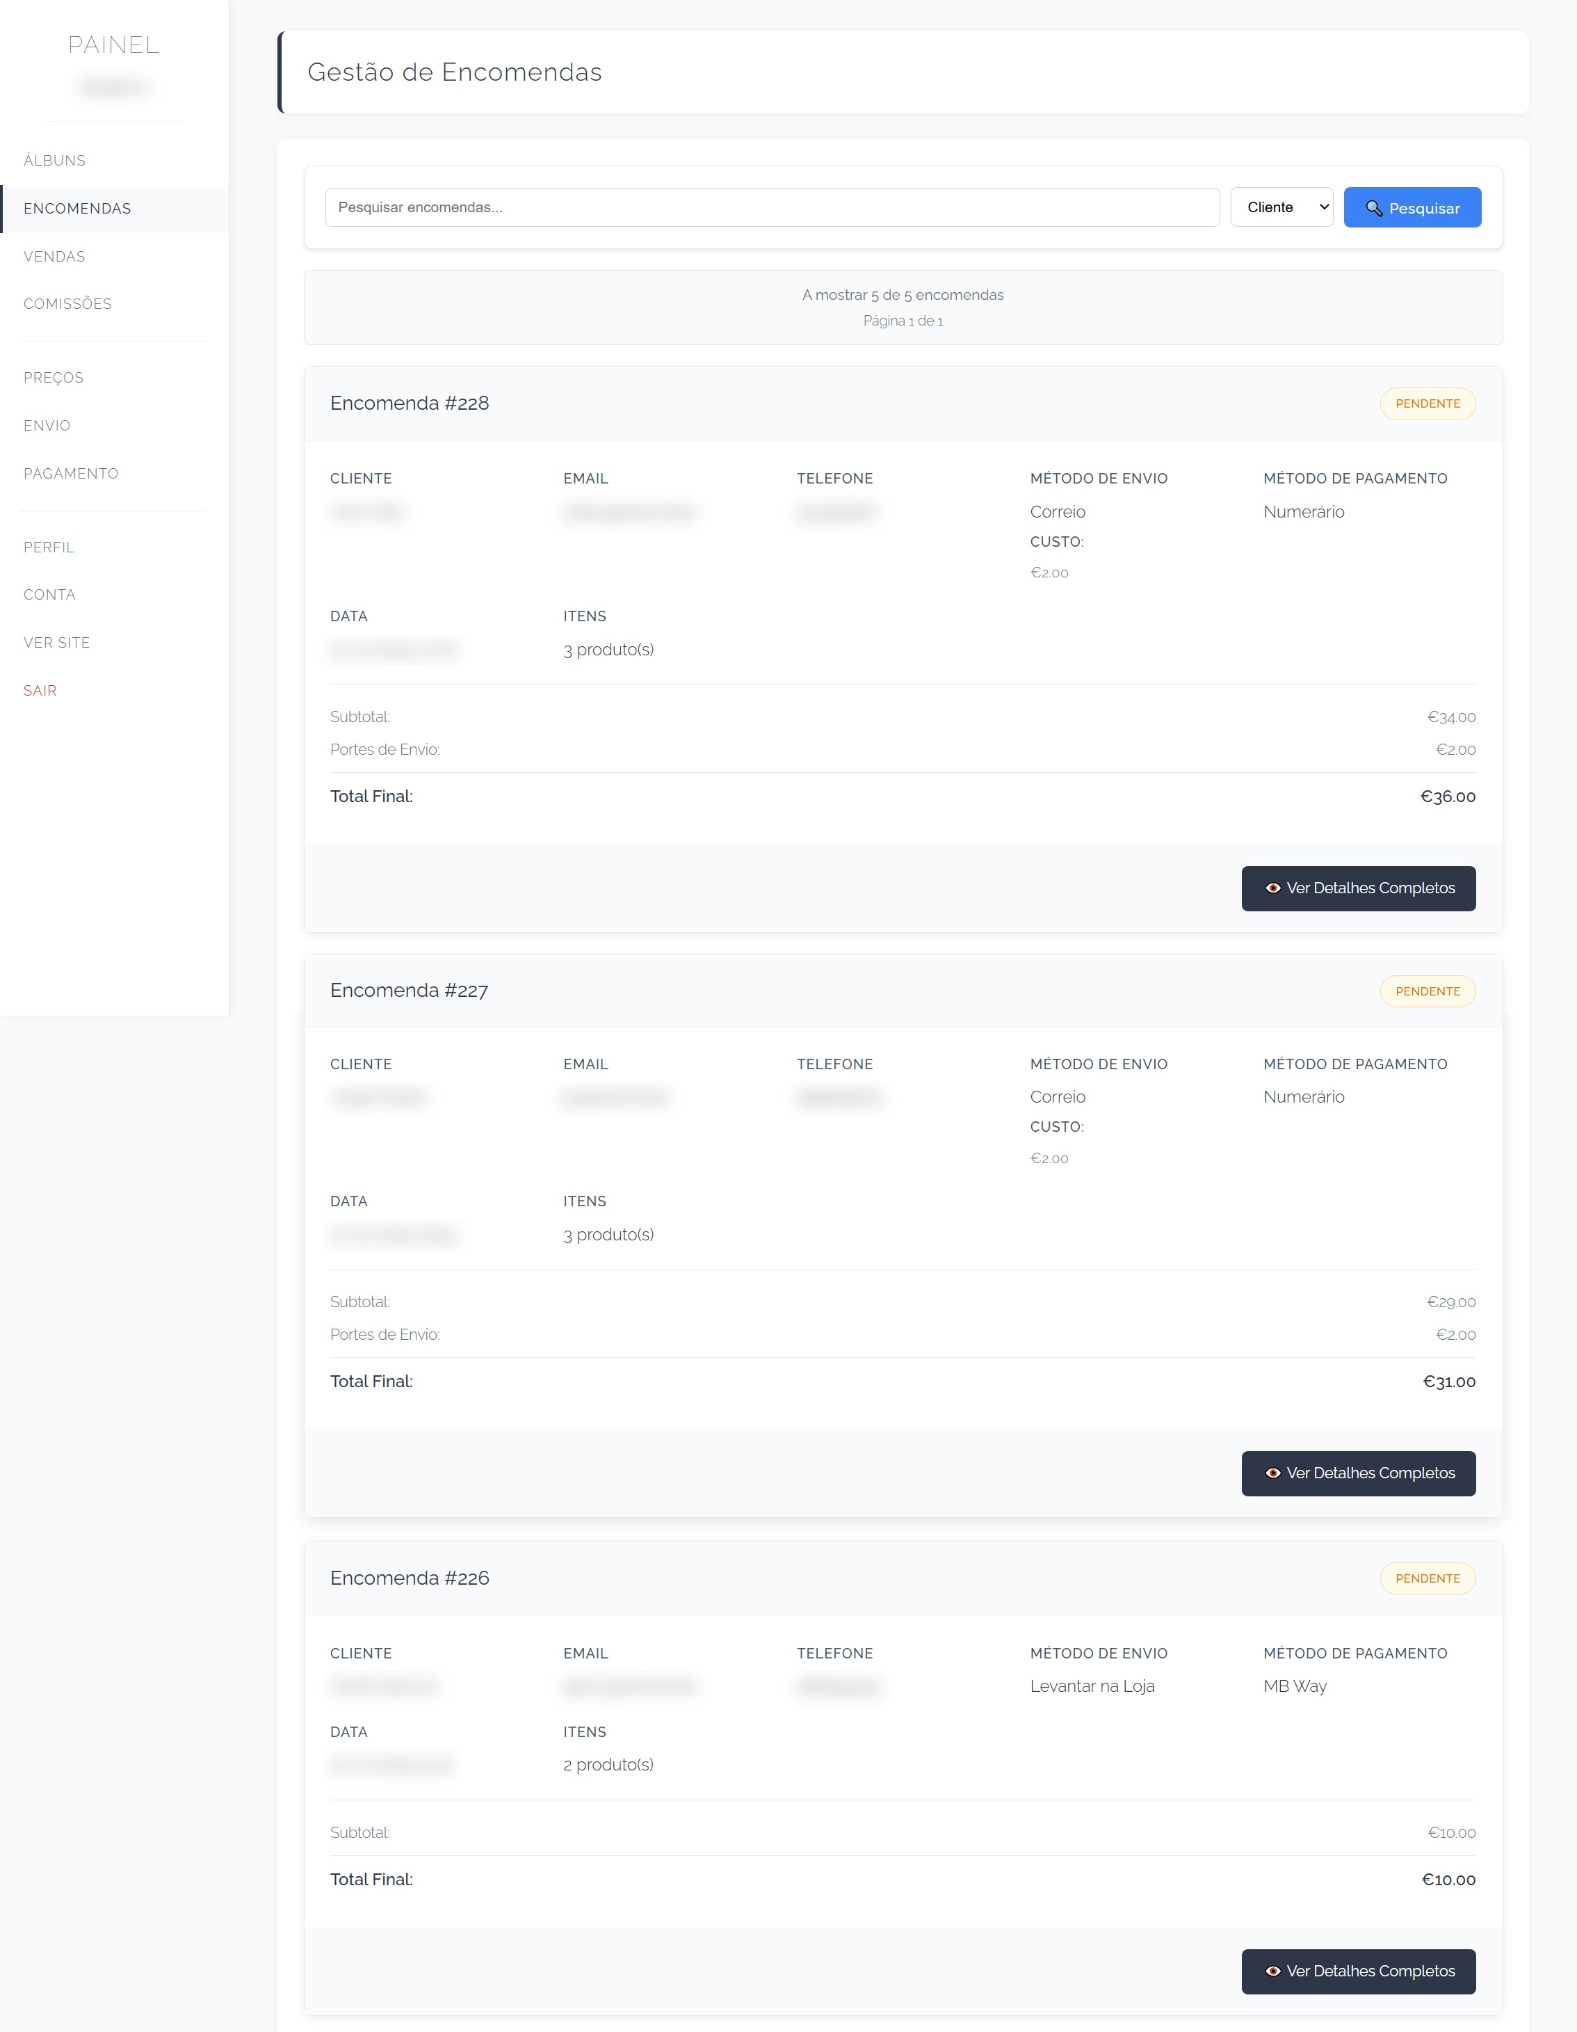Viewport: 1577px width, 2032px height.
Task: Open the PREÇOS settings page
Action: [52, 377]
